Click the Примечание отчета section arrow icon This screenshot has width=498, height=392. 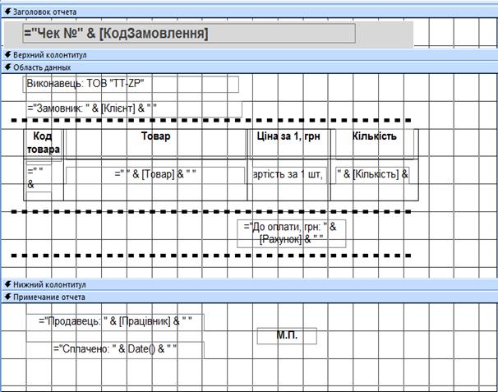[8, 297]
